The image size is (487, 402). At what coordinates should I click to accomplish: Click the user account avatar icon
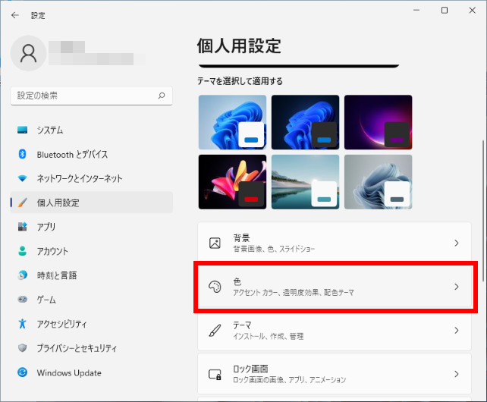(x=29, y=53)
